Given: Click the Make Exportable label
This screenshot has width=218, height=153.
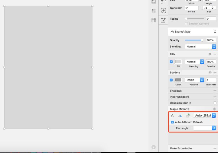Looking at the screenshot, I should pos(181,148).
